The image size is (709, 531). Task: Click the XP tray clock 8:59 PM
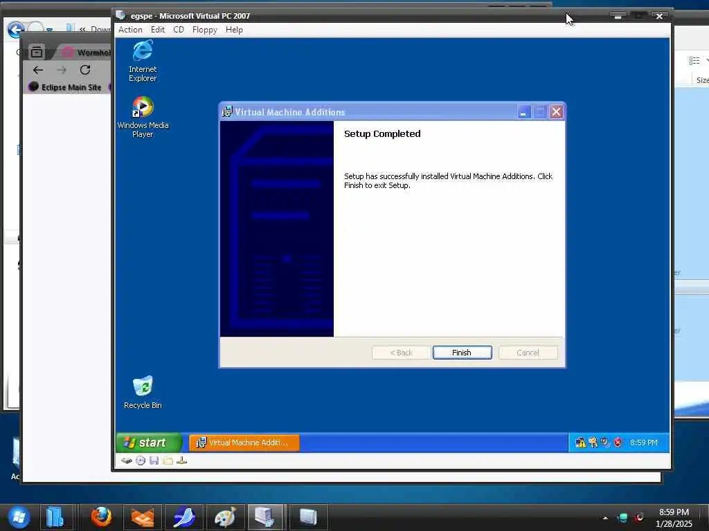[x=643, y=442]
